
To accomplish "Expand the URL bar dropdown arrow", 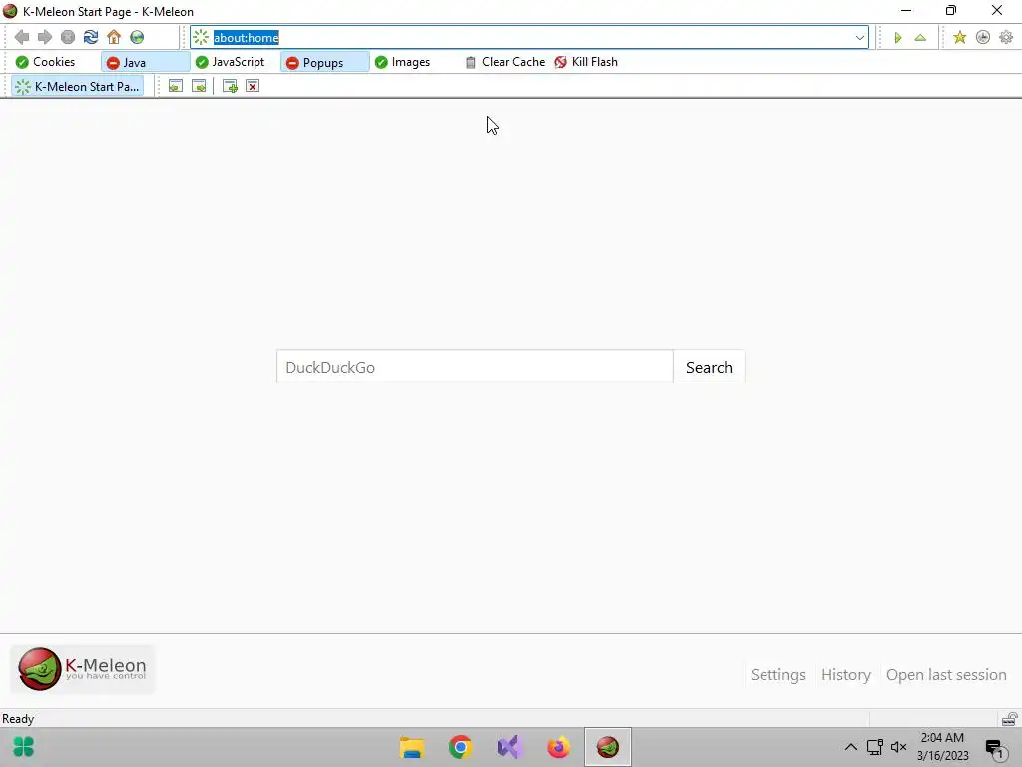I will [859, 38].
